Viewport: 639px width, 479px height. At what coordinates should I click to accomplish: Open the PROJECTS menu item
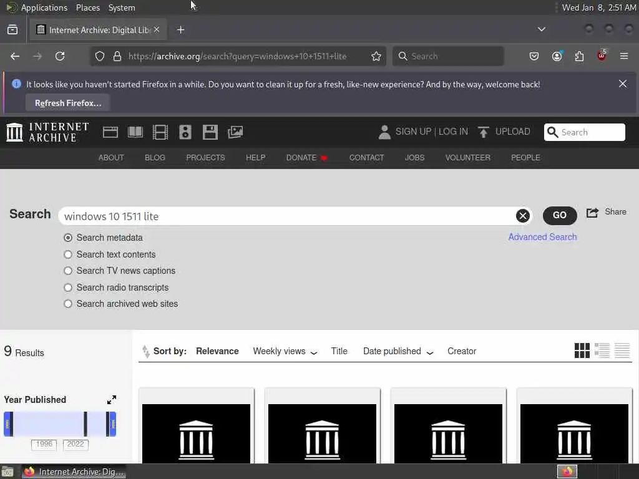click(x=205, y=158)
